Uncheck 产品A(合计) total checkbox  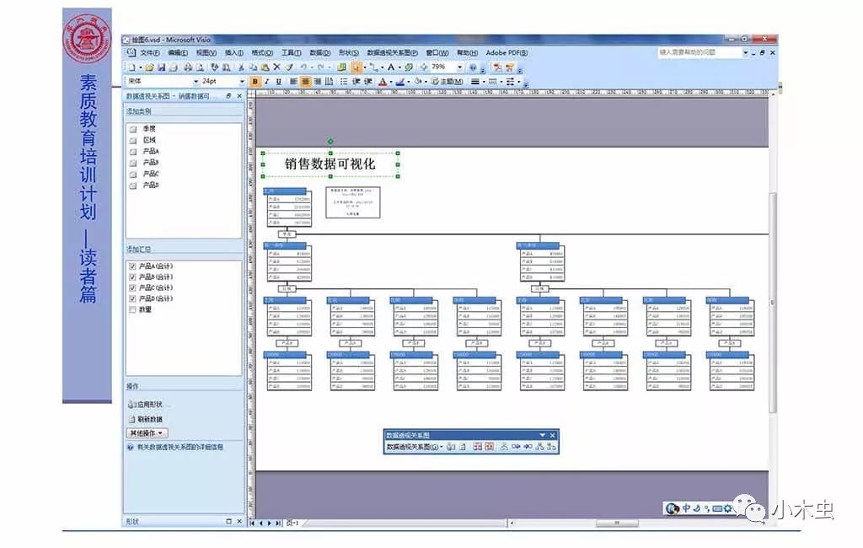(x=132, y=266)
